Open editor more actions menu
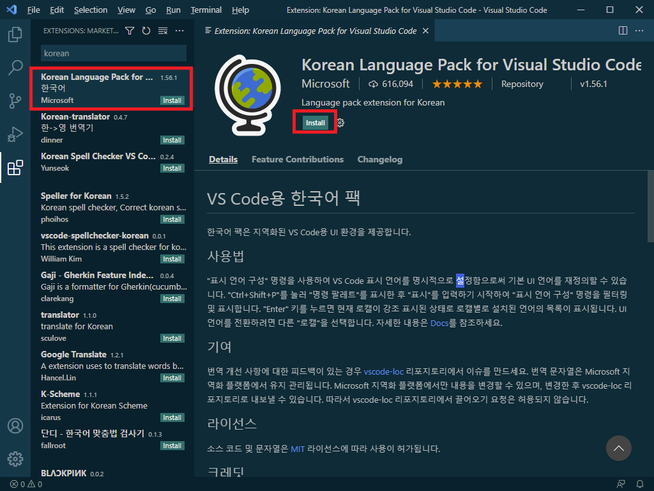Viewport: 654px width, 491px height. (639, 31)
